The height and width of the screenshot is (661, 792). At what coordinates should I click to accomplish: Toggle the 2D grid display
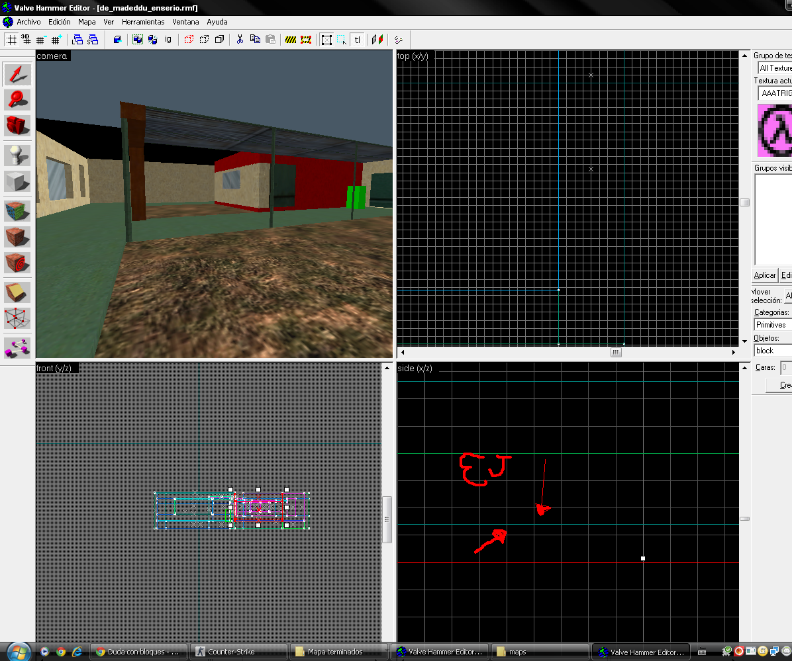click(11, 40)
